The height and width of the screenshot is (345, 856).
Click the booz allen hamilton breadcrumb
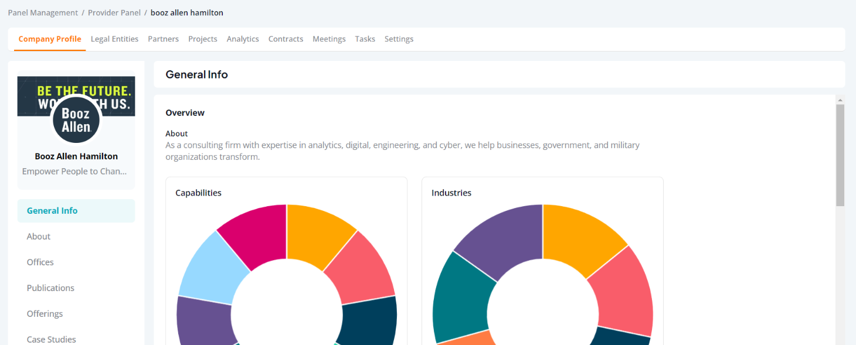coord(187,12)
